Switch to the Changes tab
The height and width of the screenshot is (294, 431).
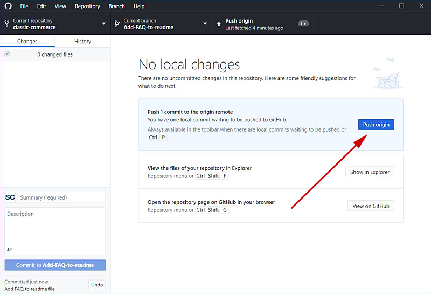pyautogui.click(x=27, y=42)
